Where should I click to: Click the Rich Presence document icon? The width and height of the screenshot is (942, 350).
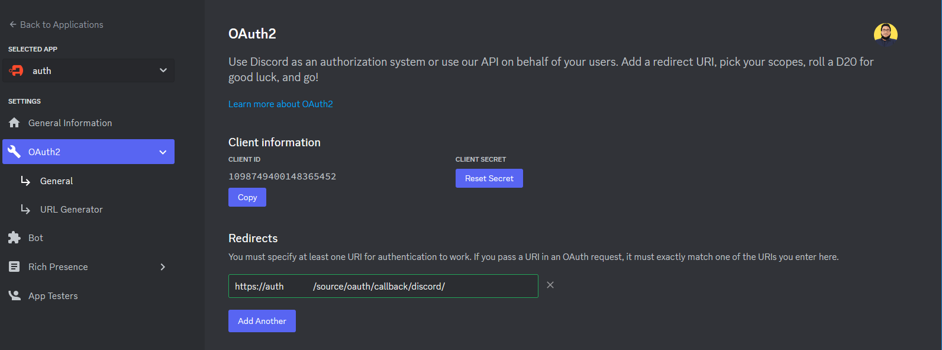click(14, 266)
